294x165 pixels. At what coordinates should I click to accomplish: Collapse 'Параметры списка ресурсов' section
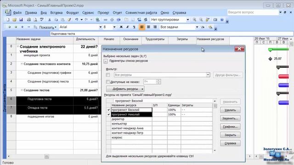106,61
